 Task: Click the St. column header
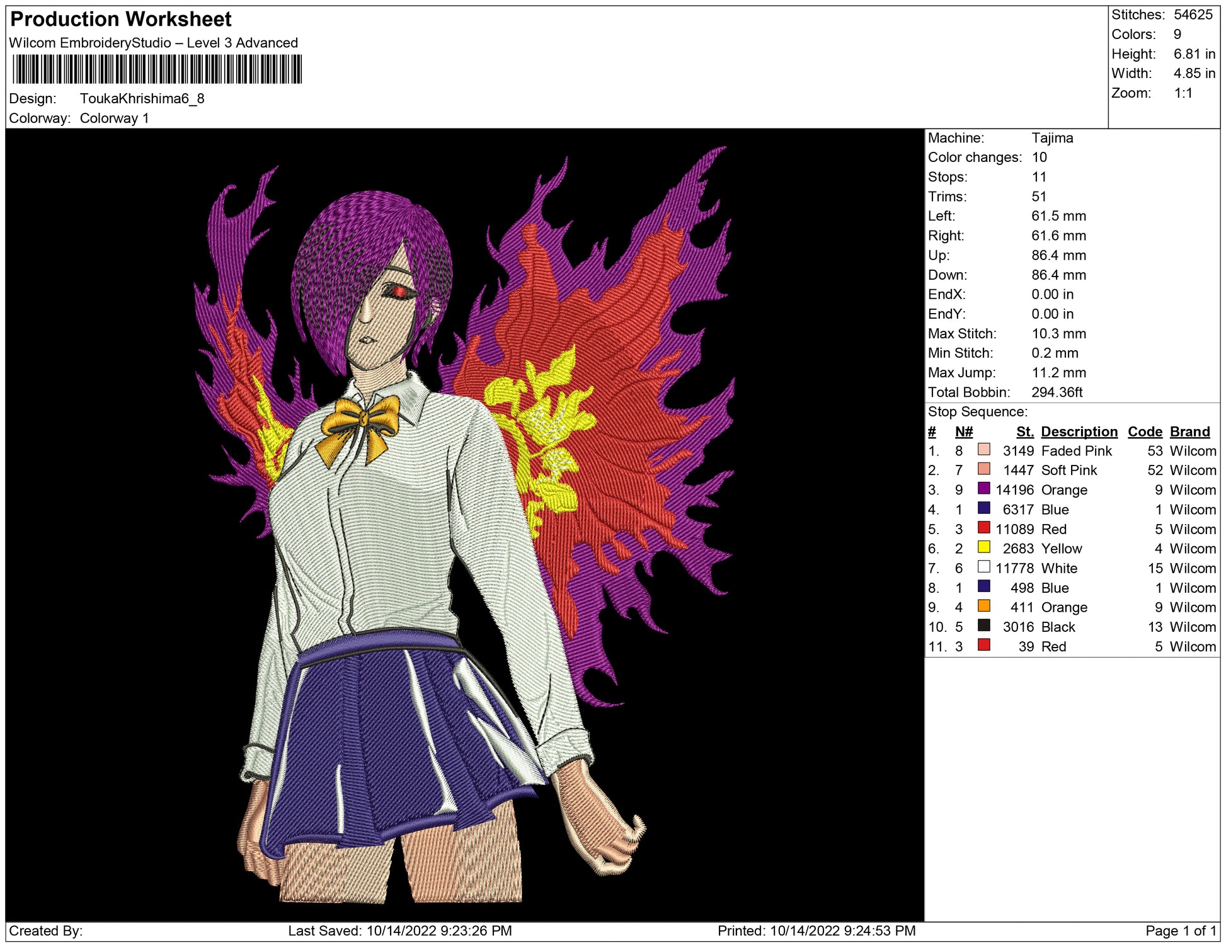pos(1024,431)
